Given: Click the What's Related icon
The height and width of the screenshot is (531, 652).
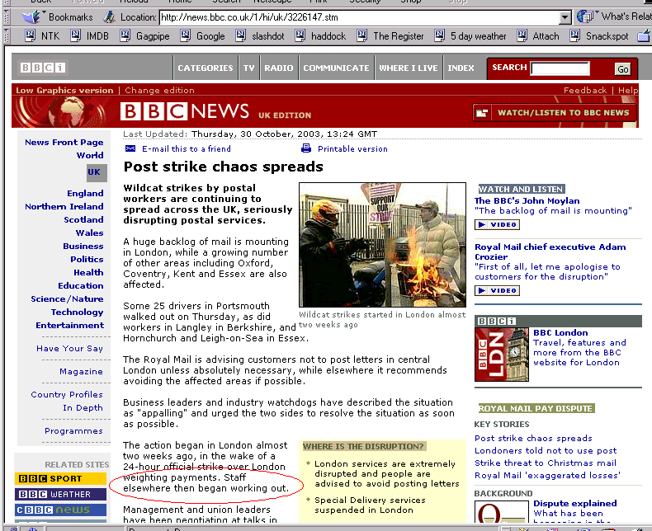Looking at the screenshot, I should 585,16.
